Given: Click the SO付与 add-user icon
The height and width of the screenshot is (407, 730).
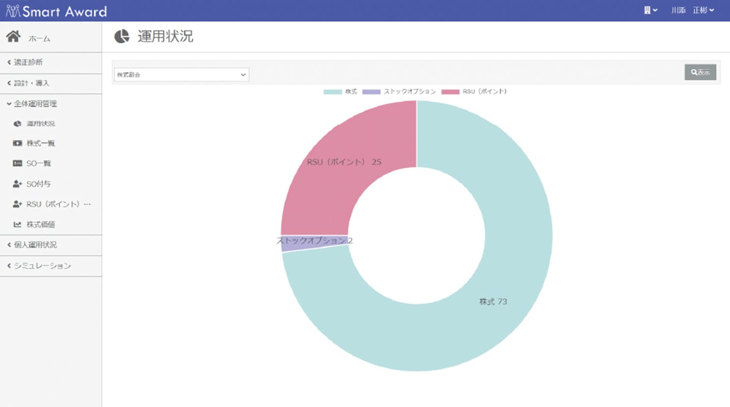Looking at the screenshot, I should click(17, 184).
